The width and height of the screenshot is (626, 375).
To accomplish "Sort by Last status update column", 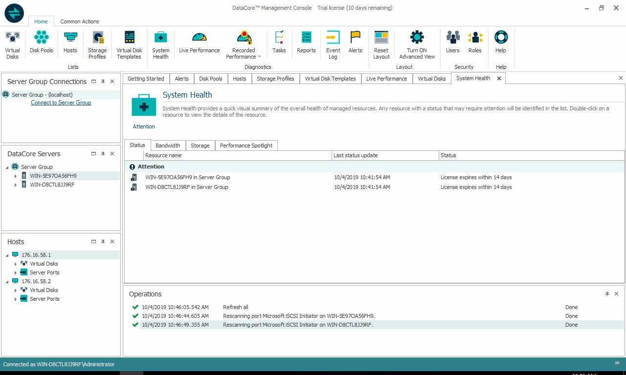I will pyautogui.click(x=385, y=155).
